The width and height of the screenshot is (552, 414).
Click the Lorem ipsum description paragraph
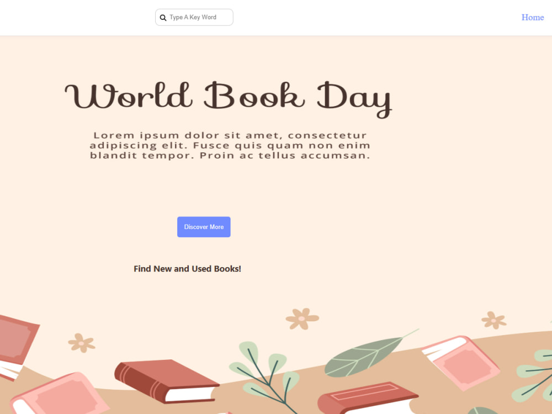[230, 145]
